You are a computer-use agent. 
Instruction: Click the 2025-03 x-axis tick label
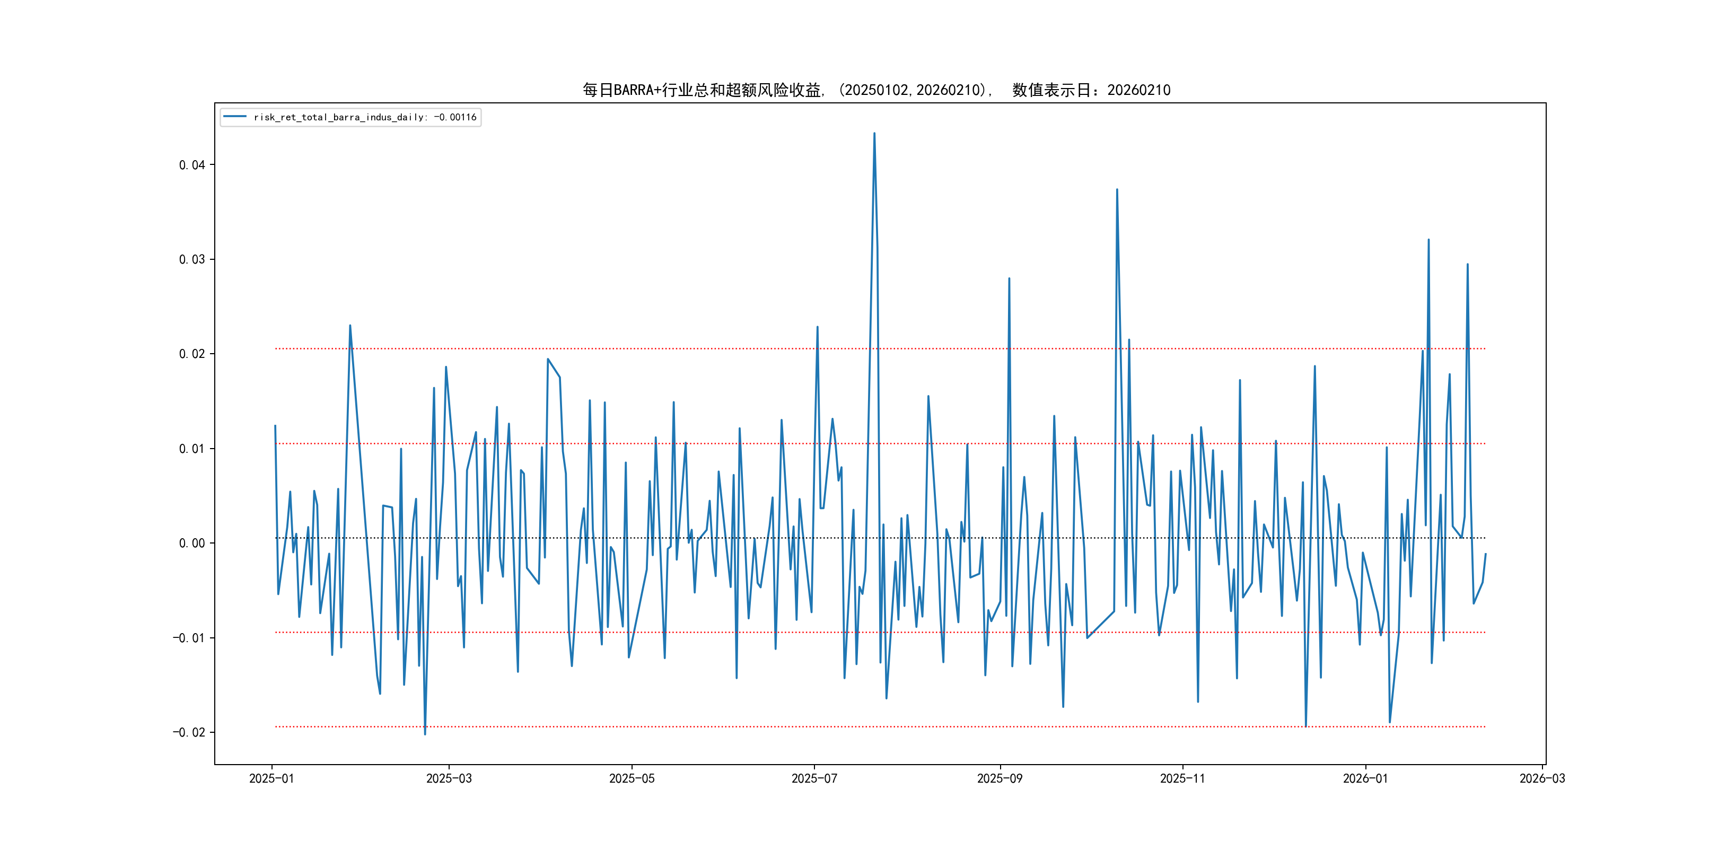coord(449,778)
